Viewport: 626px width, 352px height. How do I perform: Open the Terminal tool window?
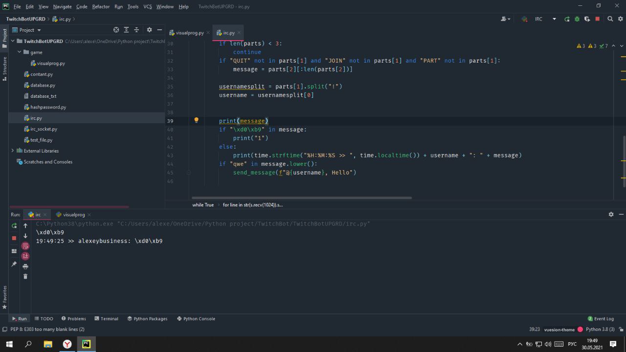click(x=106, y=318)
